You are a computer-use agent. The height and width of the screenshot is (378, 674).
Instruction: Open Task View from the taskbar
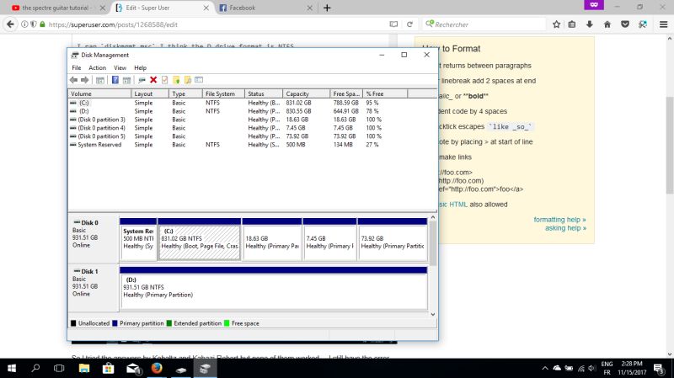point(59,368)
